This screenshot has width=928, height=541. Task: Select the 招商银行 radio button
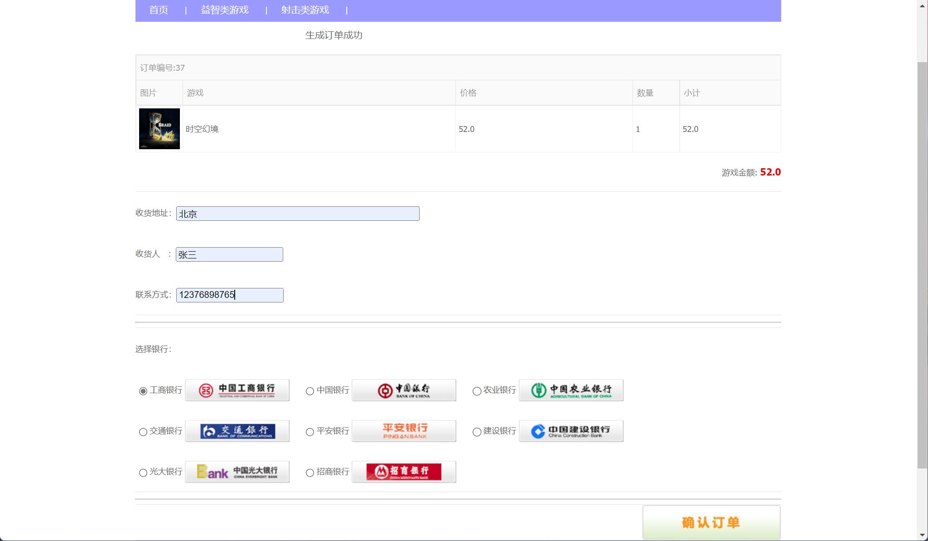310,473
